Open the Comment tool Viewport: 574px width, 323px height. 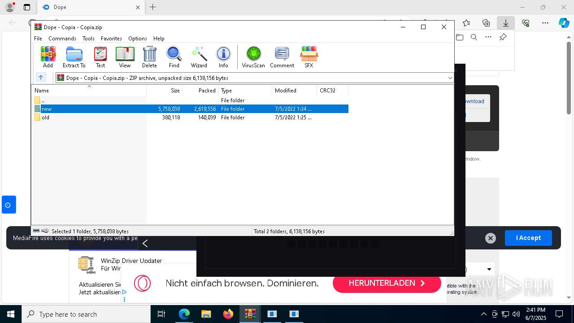(x=282, y=57)
